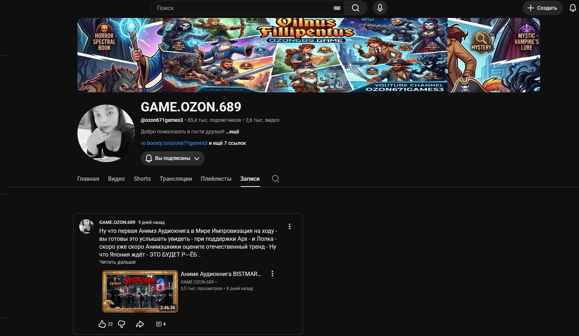579x336 pixels.
Task: Open the Трансляции tab
Action: click(176, 179)
